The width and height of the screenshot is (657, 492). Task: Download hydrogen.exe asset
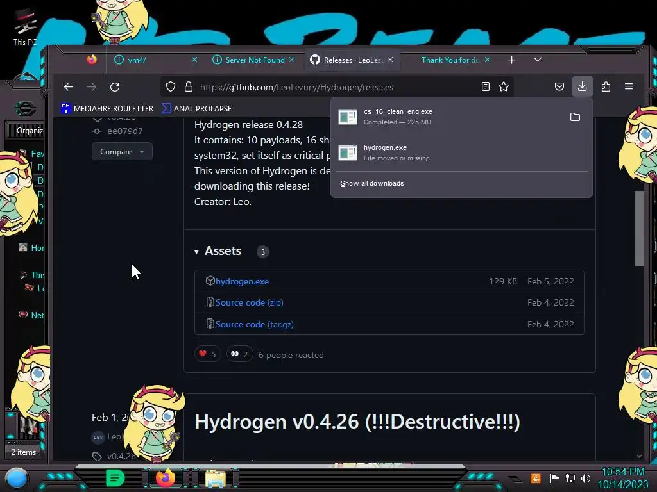pos(242,282)
